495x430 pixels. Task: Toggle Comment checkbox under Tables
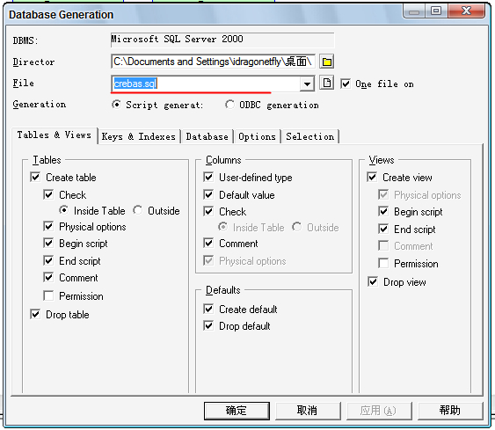point(48,278)
